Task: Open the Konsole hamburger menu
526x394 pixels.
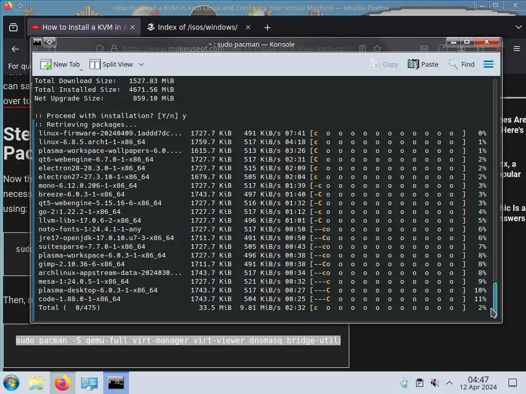Action: click(x=489, y=64)
